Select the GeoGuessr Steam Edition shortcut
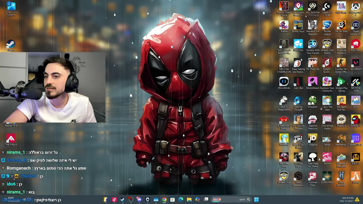 coord(298,9)
